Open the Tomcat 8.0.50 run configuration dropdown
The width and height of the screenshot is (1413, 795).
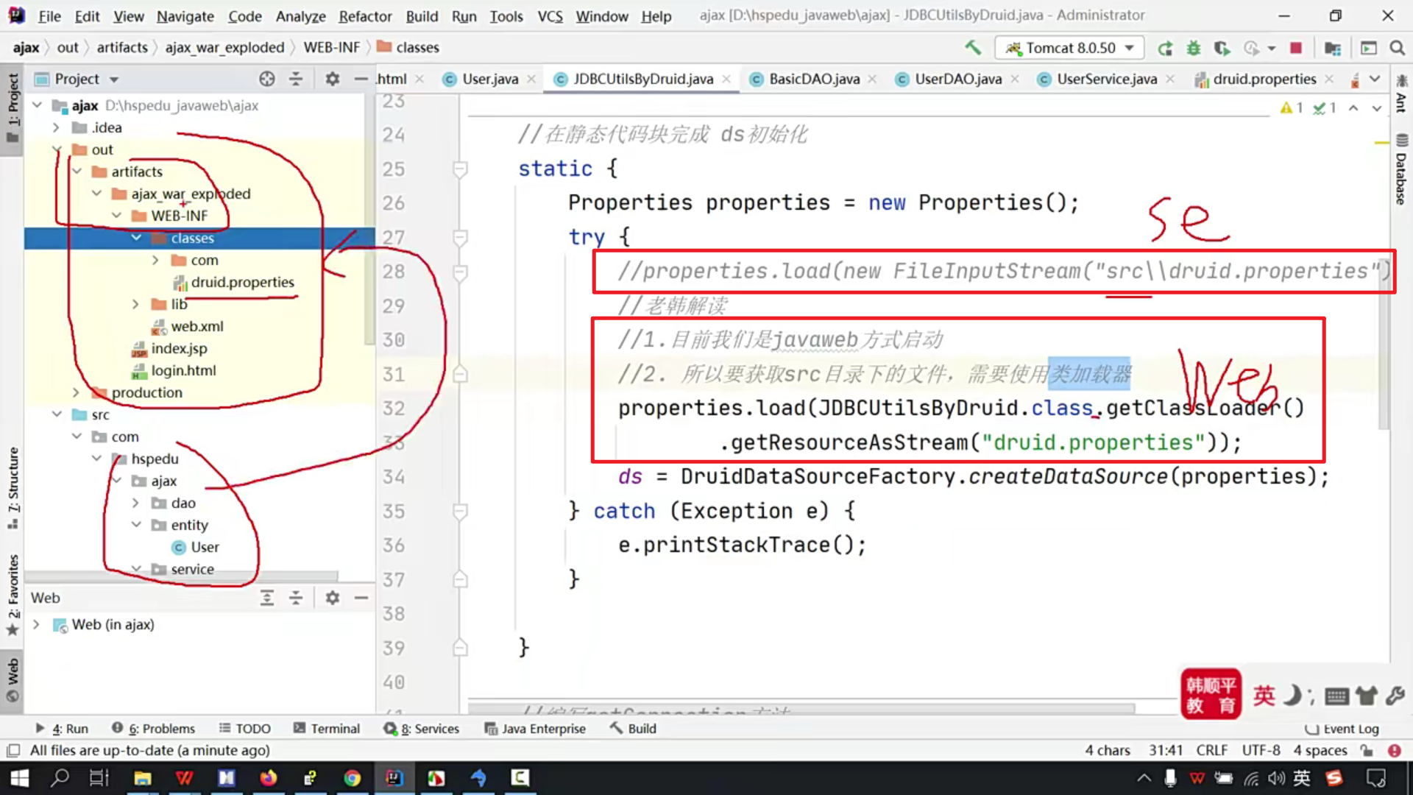1069,48
